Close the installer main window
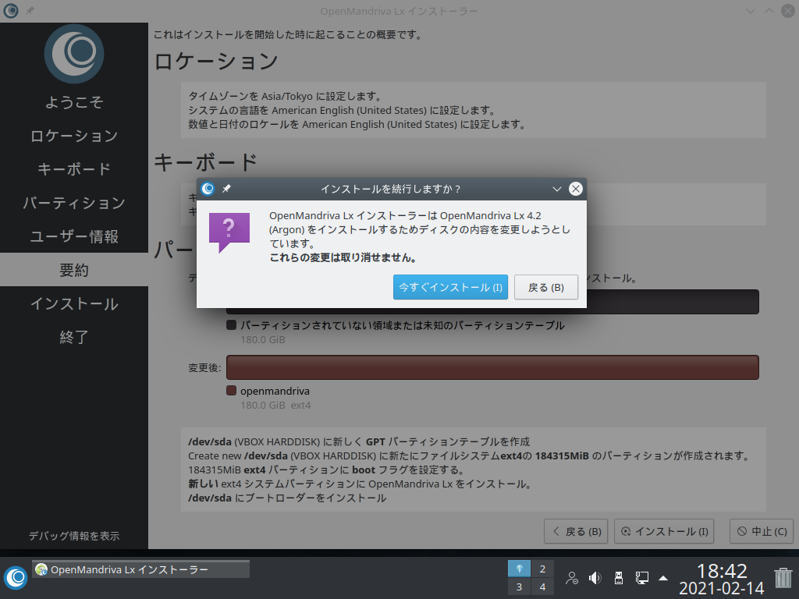 coord(788,11)
